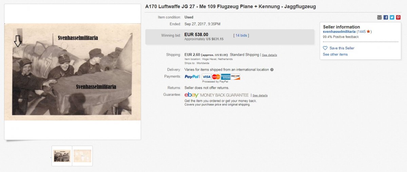
Task: Click the heart icon to save seller
Action: [x=325, y=48]
